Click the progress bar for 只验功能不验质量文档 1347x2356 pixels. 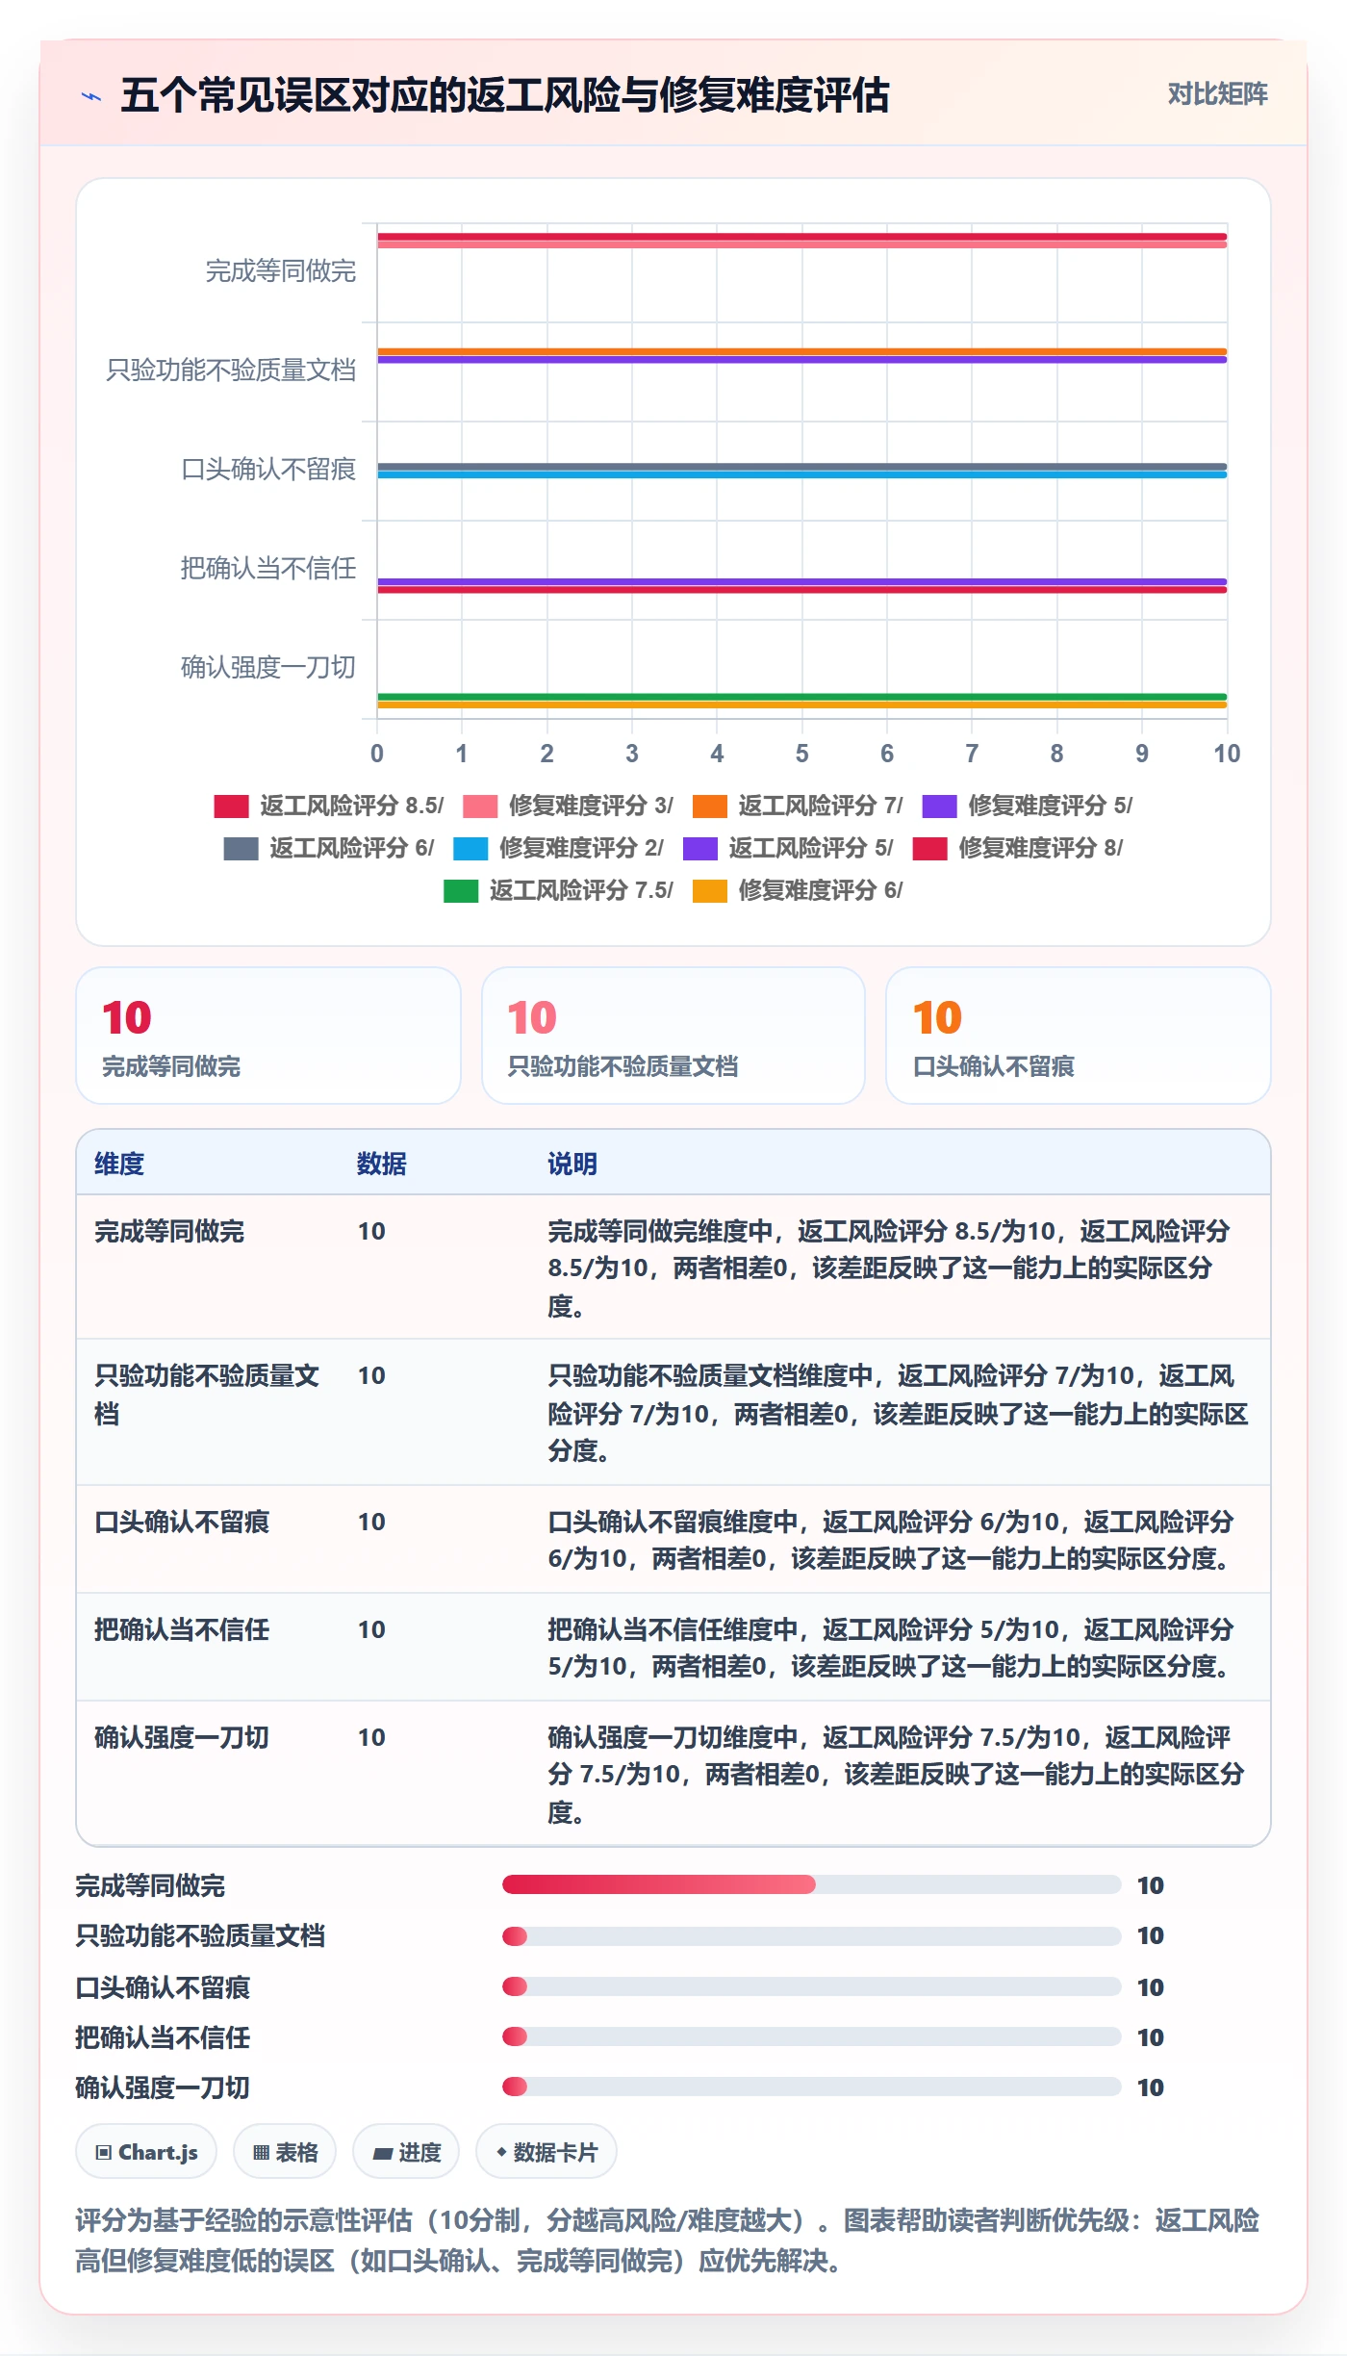pos(811,1935)
